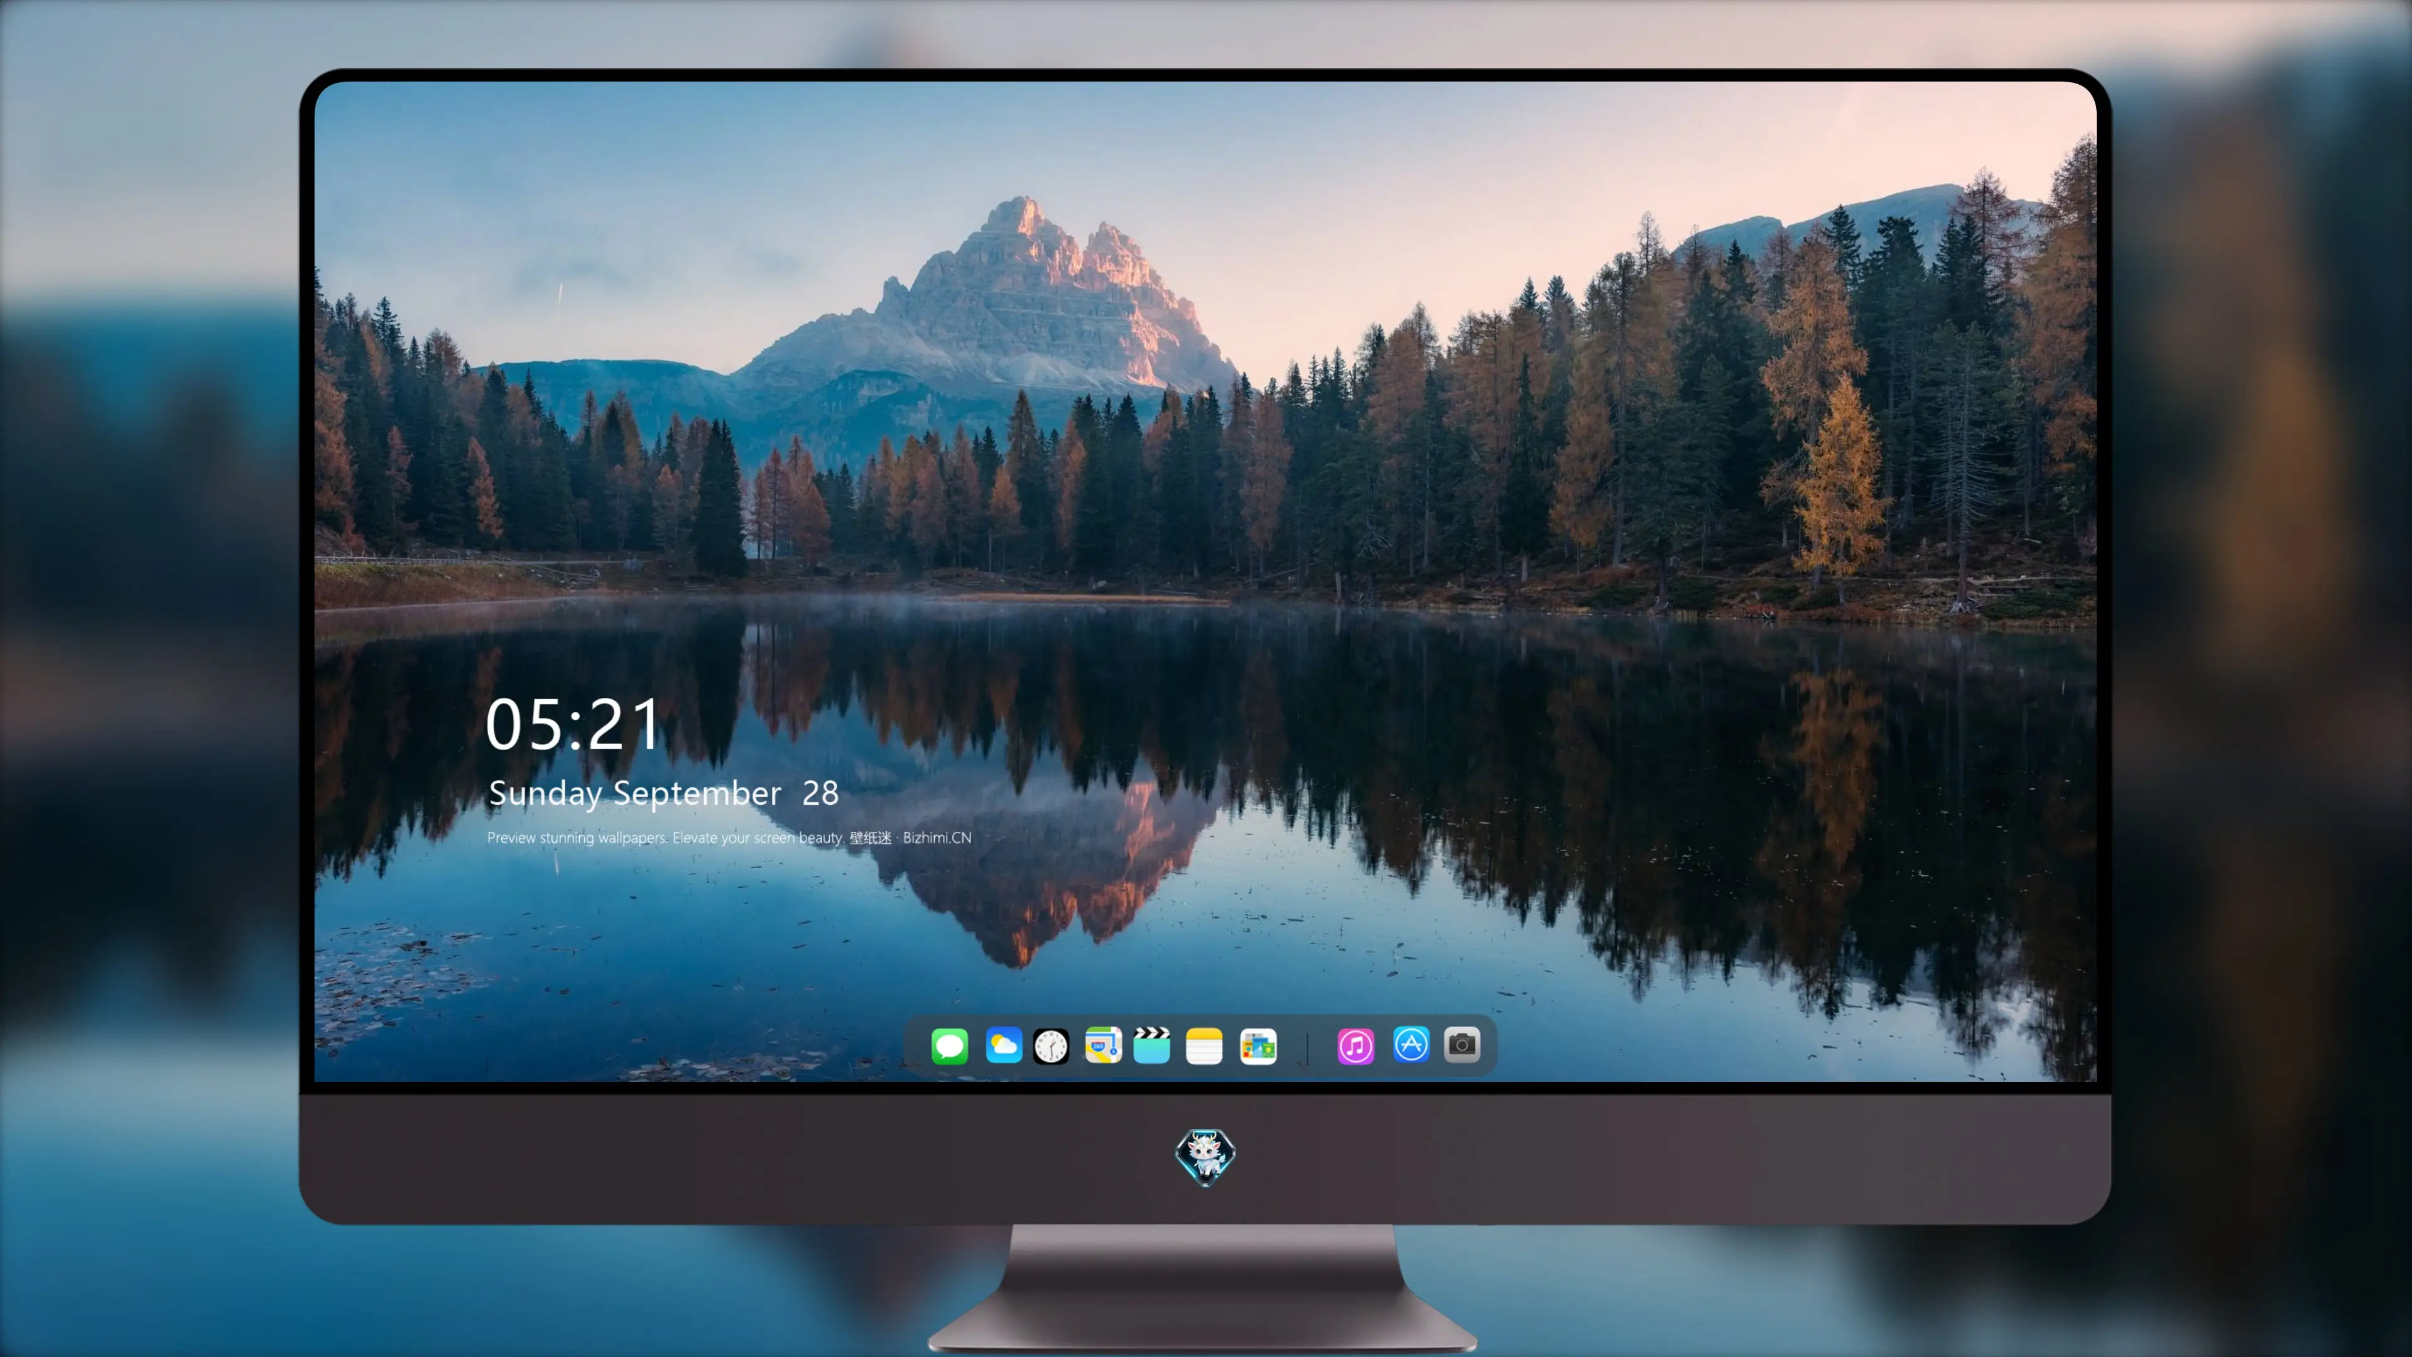Screen dimensions: 2412x1357
Task: Click the dragon mascot logo below the screen
Action: coord(1205,1157)
